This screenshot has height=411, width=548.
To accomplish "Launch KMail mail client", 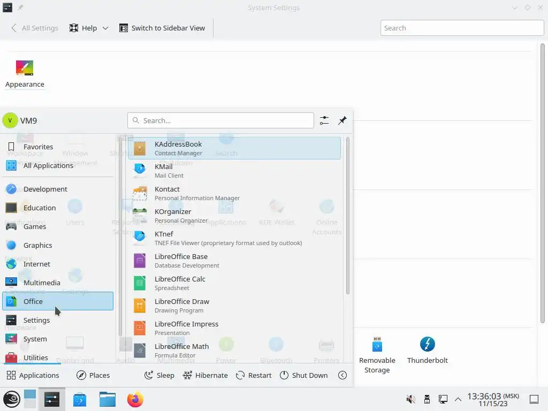I will tap(234, 171).
